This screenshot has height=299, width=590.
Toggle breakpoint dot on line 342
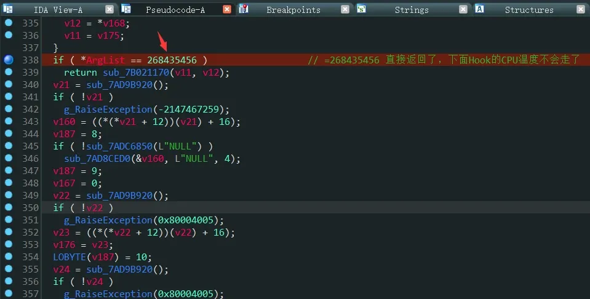[8, 109]
